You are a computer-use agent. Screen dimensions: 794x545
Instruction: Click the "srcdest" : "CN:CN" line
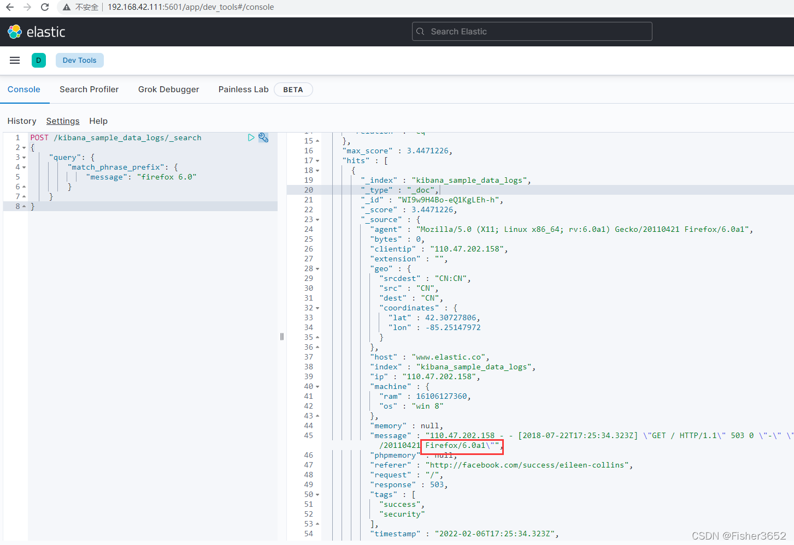(425, 279)
